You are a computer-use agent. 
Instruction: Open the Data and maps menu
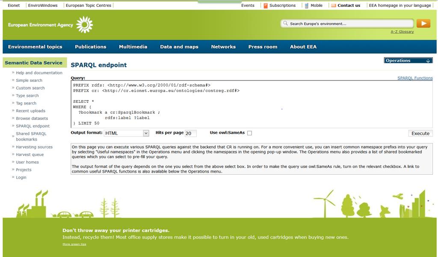[179, 47]
